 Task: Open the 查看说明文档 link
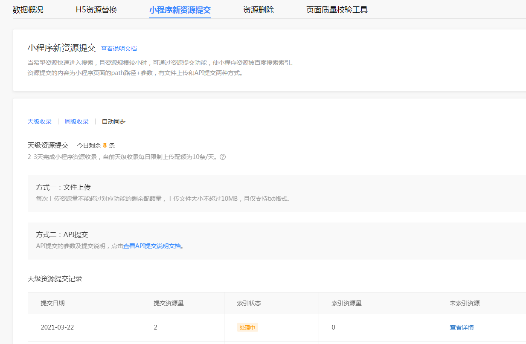coord(119,49)
